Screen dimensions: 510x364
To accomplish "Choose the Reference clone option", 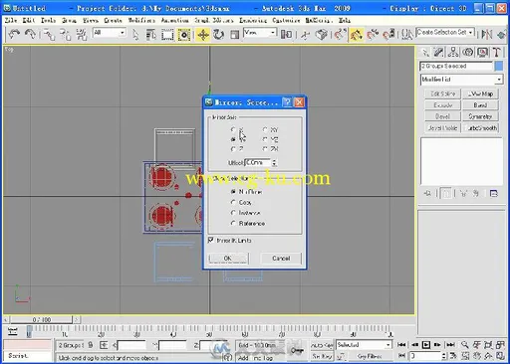I will pyautogui.click(x=233, y=224).
